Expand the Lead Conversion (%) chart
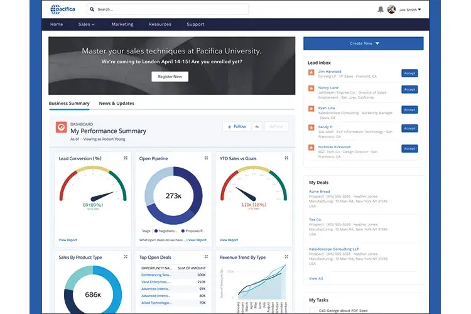The height and width of the screenshot is (314, 471). click(x=126, y=158)
